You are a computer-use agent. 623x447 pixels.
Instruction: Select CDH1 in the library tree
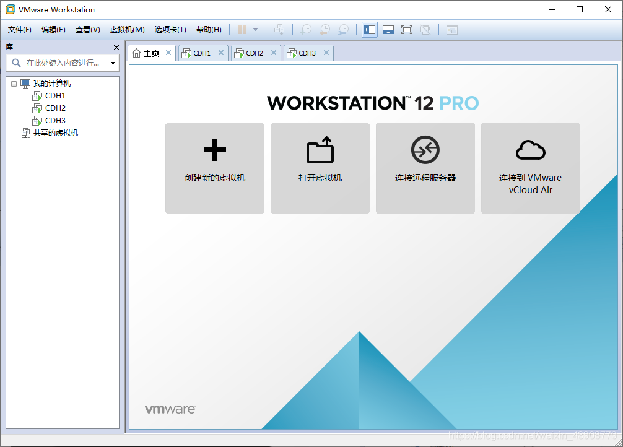coord(55,96)
